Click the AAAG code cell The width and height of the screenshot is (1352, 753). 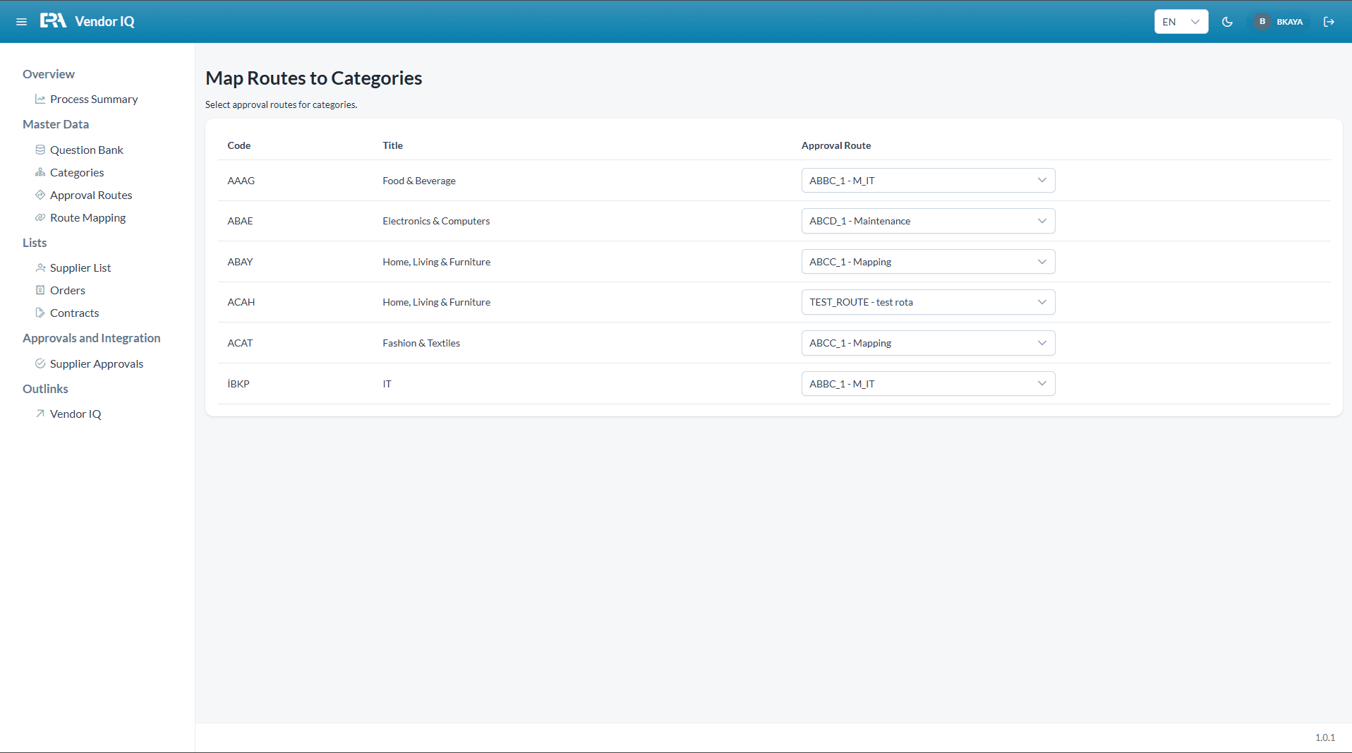[241, 181]
